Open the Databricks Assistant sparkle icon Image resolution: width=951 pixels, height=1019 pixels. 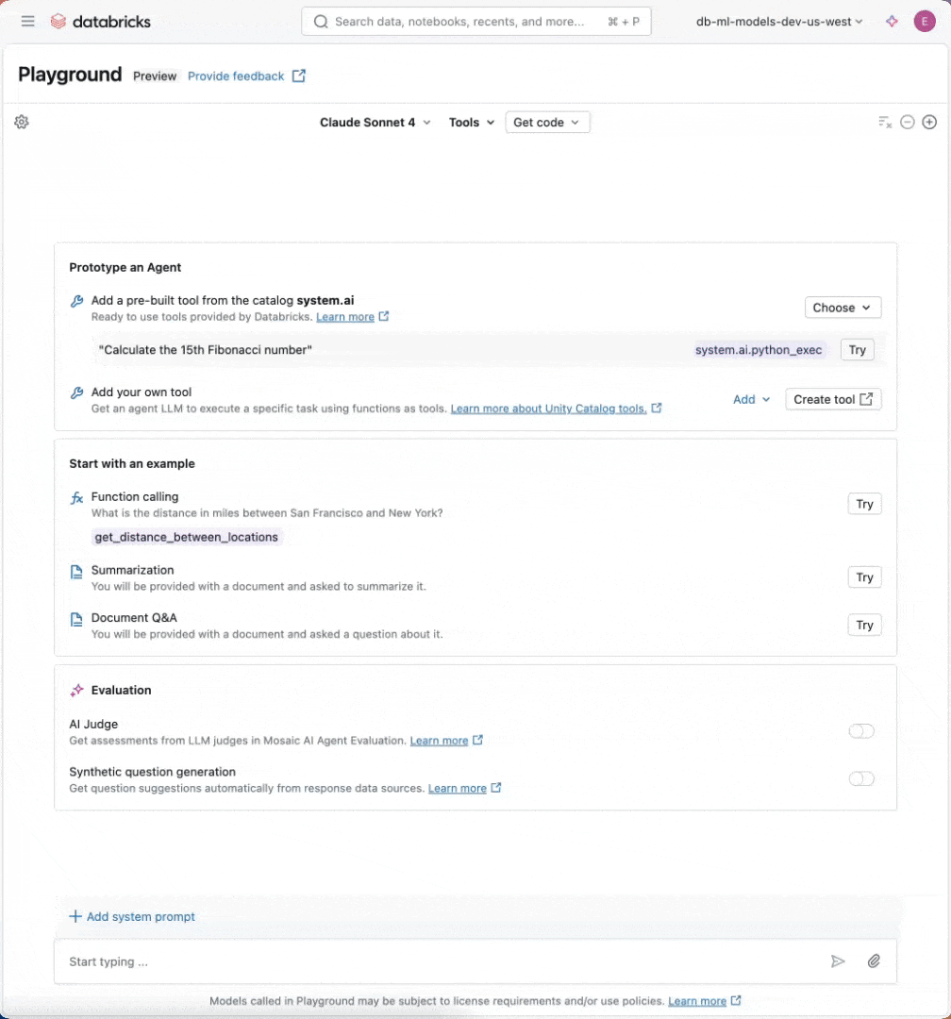tap(892, 21)
